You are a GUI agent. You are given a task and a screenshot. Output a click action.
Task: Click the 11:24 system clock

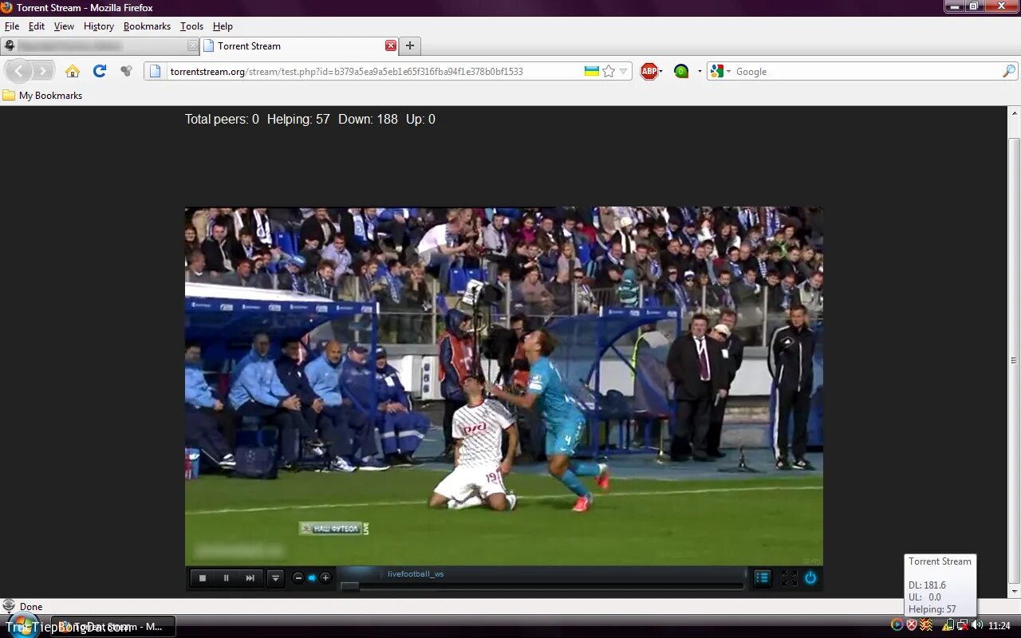coord(999,626)
